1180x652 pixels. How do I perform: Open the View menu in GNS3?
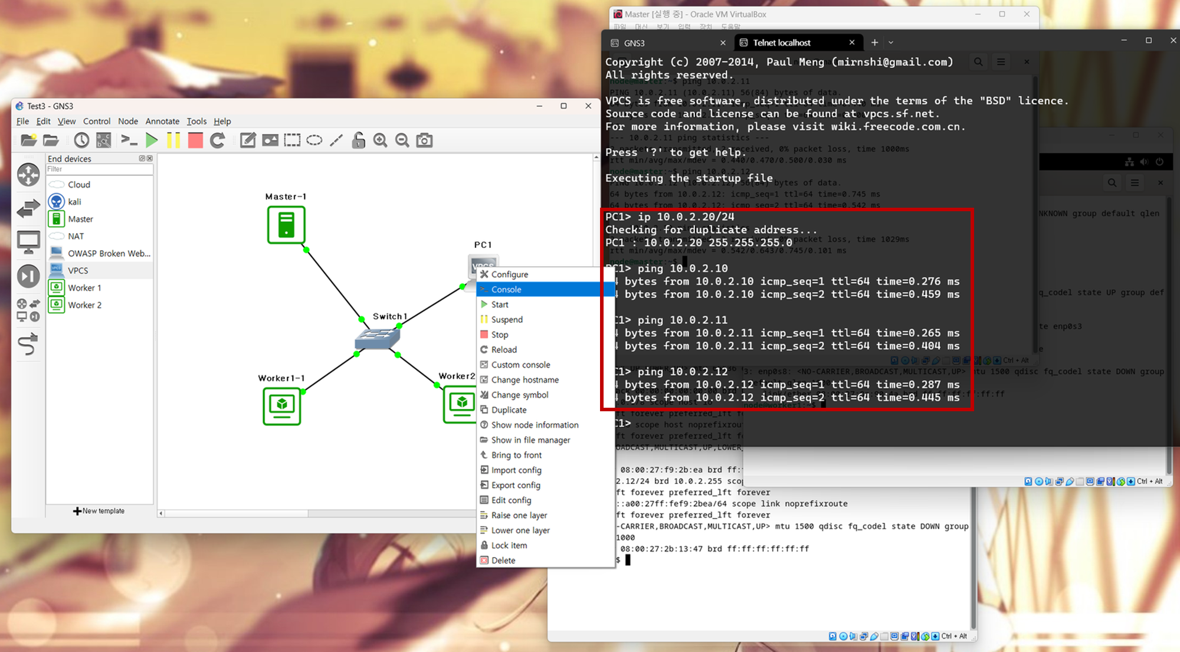(x=66, y=121)
